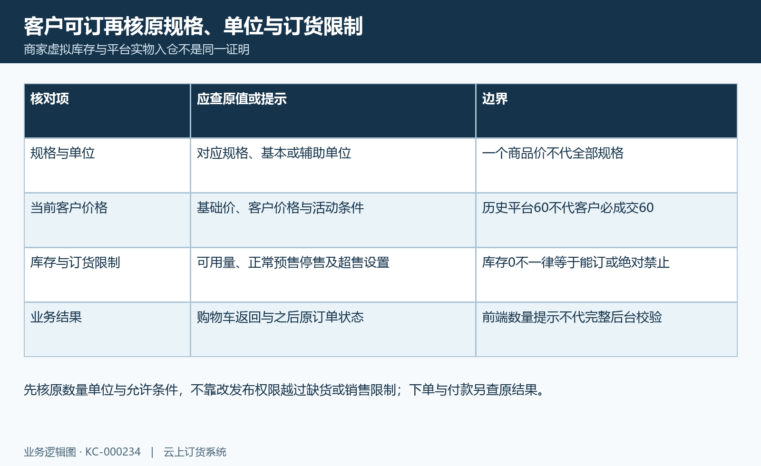Click footer text 业务逻辑图 · KC-000234

pos(82,452)
